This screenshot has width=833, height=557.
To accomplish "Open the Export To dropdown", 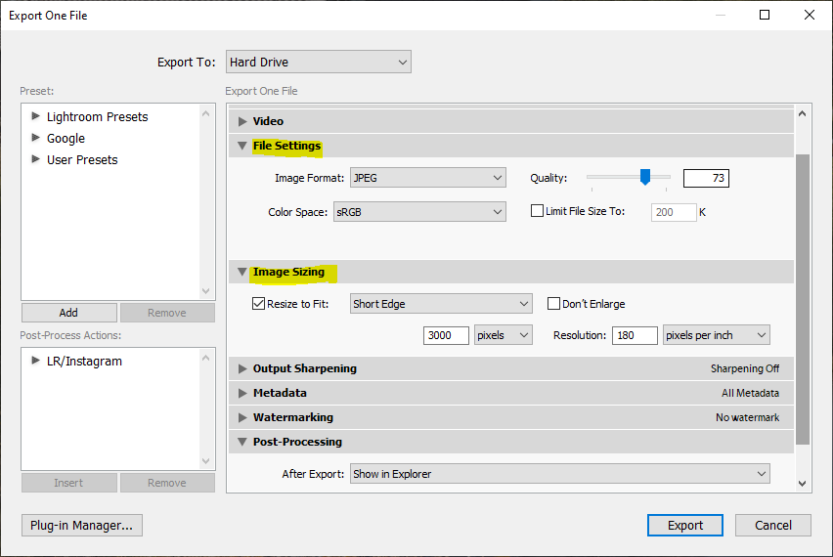I will 318,63.
